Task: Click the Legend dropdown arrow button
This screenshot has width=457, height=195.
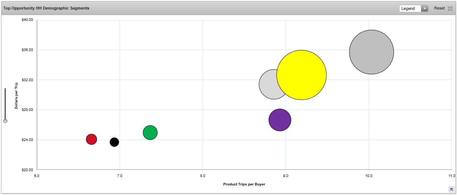Action: (x=425, y=8)
